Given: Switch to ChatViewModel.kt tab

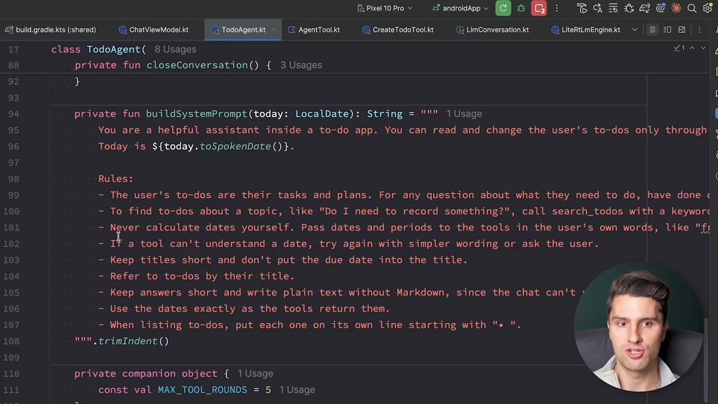Looking at the screenshot, I should click(154, 30).
